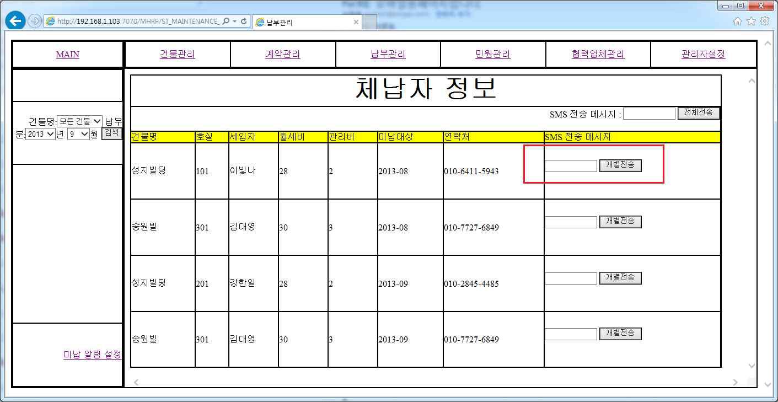Expand the 2013 year dropdown
Image resolution: width=778 pixels, height=402 pixels.
tap(40, 134)
